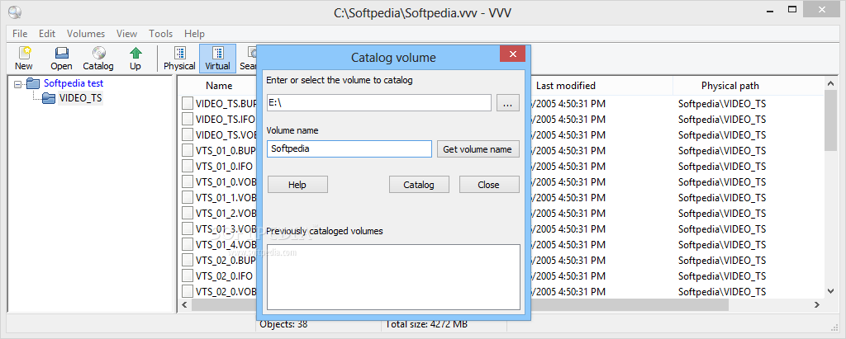Click file icon of VTS_01_0.BUP row
Viewport: 846px width, 339px height.
pyautogui.click(x=188, y=150)
